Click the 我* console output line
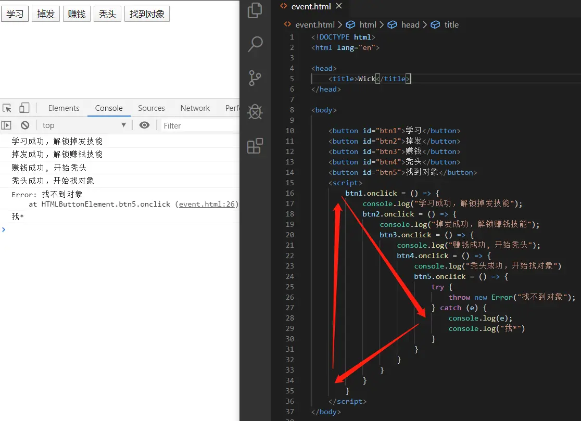Screen dimensions: 581x421 [17, 216]
